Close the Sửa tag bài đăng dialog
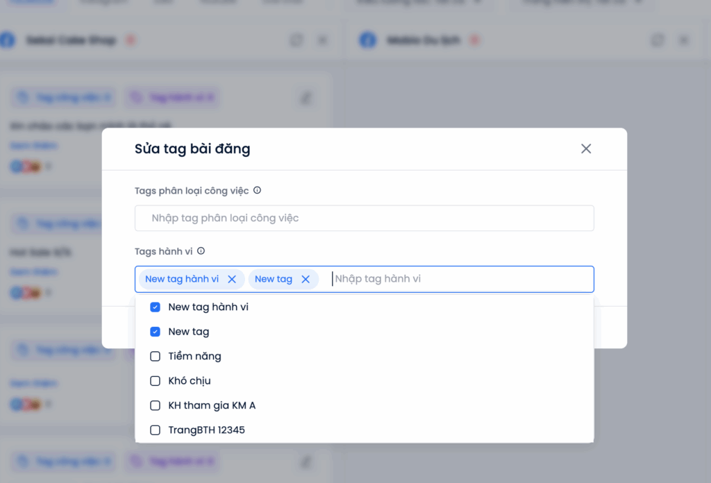This screenshot has height=483, width=711. 586,149
